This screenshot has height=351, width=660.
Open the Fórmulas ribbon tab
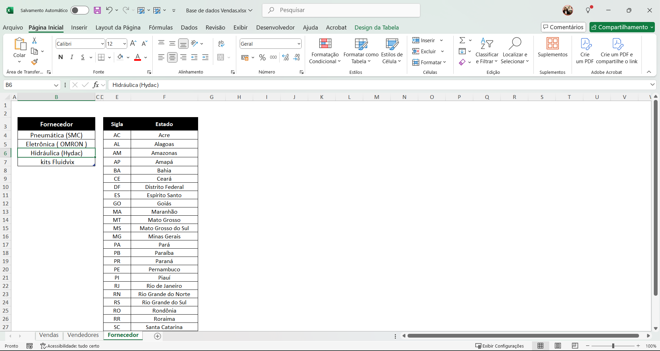[161, 27]
